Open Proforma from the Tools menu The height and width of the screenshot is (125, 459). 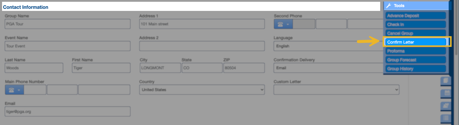(x=415, y=51)
